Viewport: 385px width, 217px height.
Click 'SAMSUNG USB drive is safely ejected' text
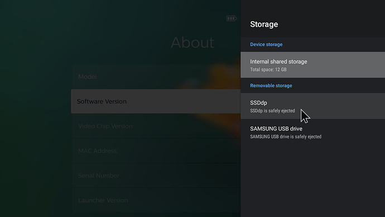286,137
